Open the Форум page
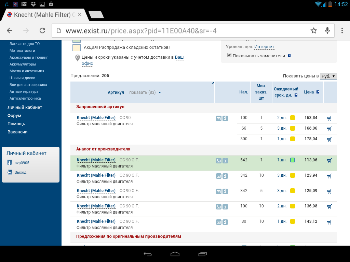Screen dimensions: 350x262 point(14,116)
